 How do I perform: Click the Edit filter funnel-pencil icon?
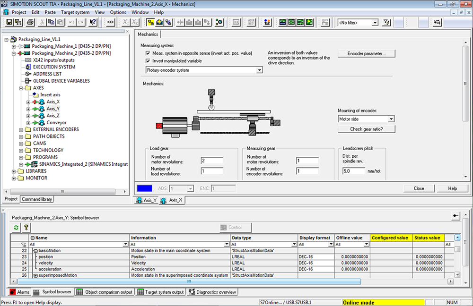pos(386,22)
